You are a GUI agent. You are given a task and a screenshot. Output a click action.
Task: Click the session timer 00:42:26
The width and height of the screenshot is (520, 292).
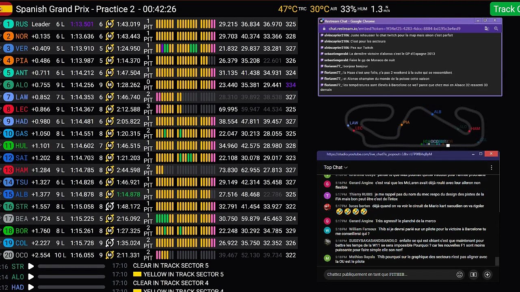pyautogui.click(x=160, y=9)
